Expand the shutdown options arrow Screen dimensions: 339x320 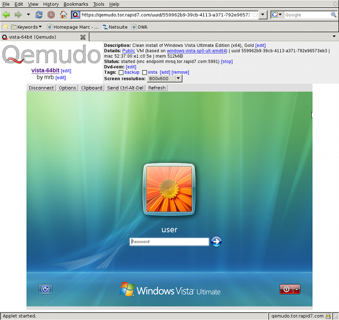(x=297, y=289)
